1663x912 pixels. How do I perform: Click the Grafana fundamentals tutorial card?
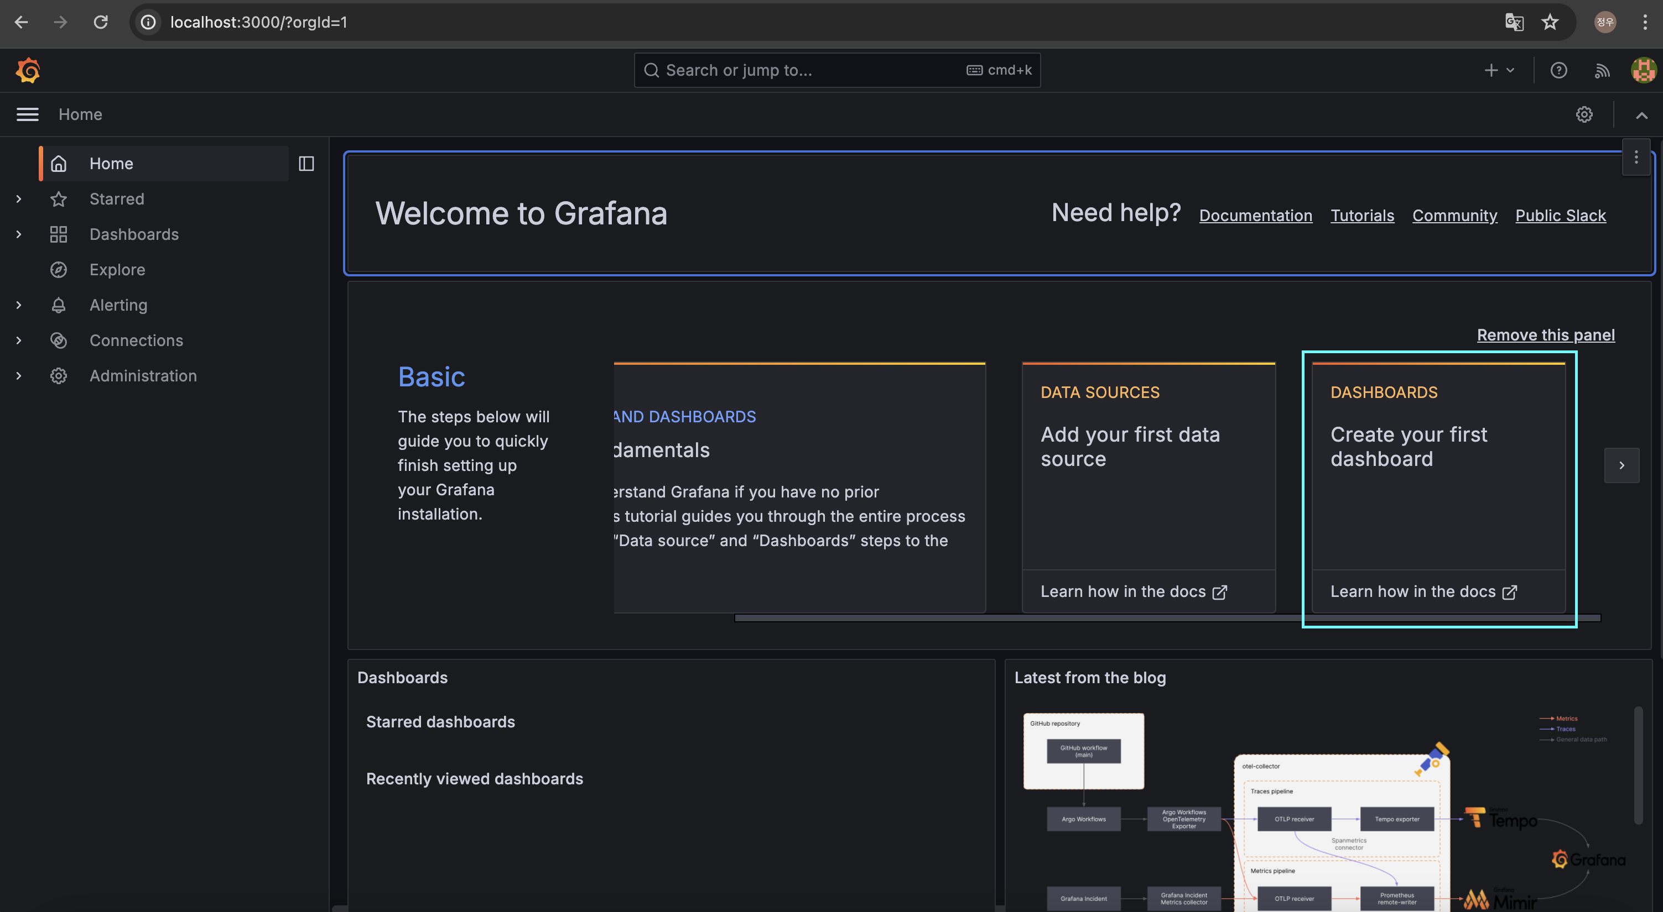click(799, 488)
